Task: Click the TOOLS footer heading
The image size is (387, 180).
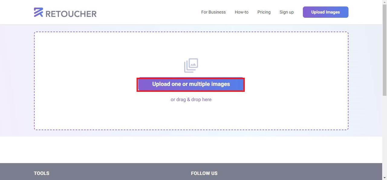Action: tap(41, 173)
